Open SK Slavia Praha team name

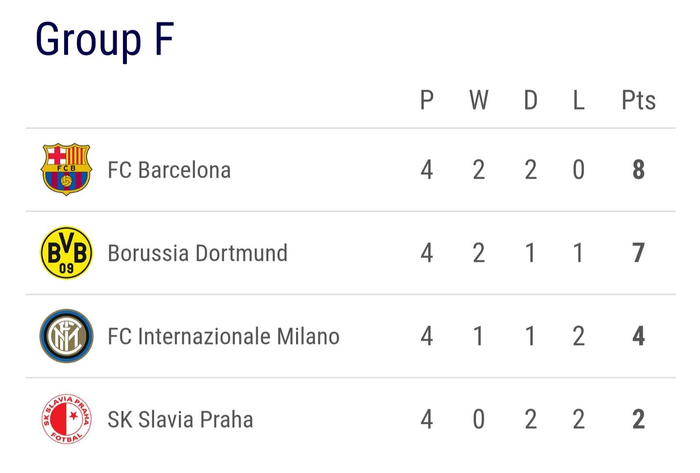180,419
